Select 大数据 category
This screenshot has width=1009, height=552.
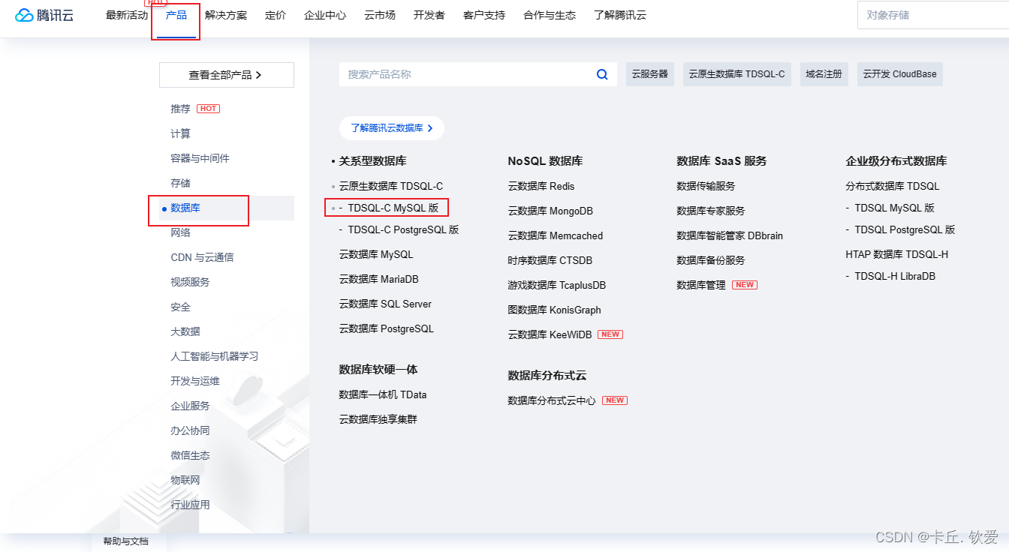tap(185, 331)
